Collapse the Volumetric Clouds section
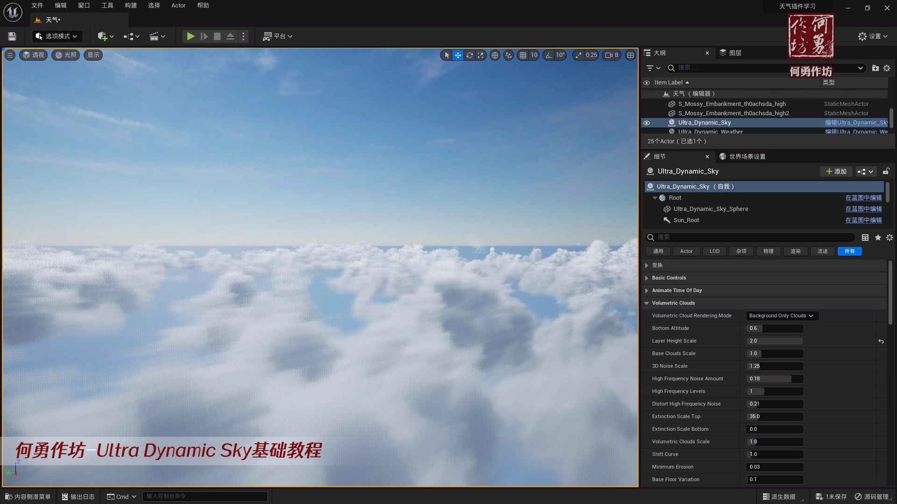The image size is (897, 504). 647,303
